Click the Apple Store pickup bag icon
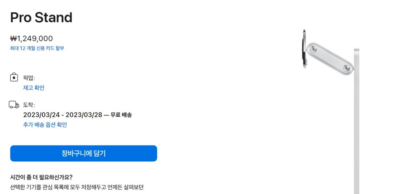 click(14, 78)
